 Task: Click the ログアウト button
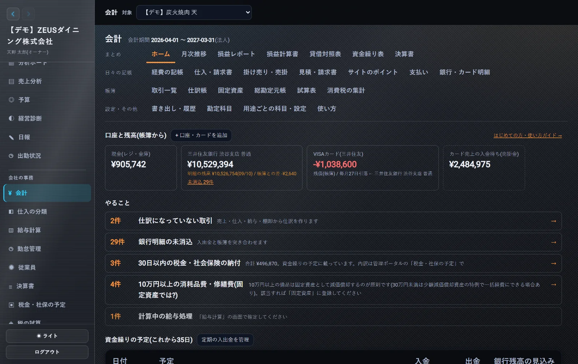(x=47, y=352)
